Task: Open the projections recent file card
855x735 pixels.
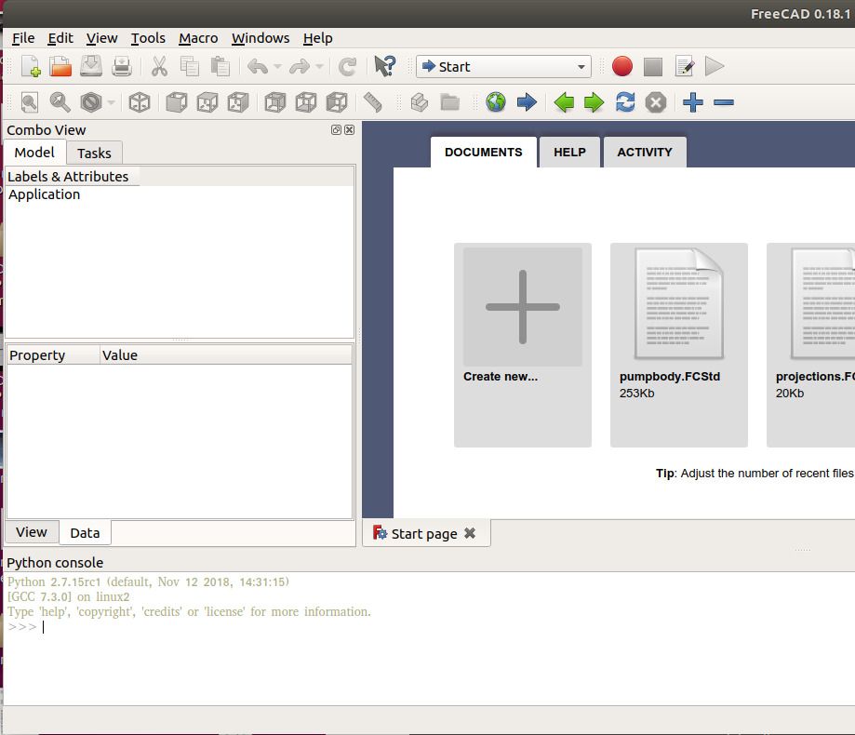Action: pyautogui.click(x=811, y=345)
